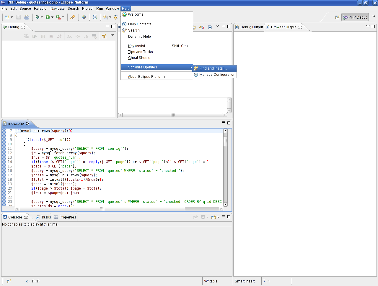Click Remove All Terminated Launches icon
The image size is (378, 286).
click(26, 36)
